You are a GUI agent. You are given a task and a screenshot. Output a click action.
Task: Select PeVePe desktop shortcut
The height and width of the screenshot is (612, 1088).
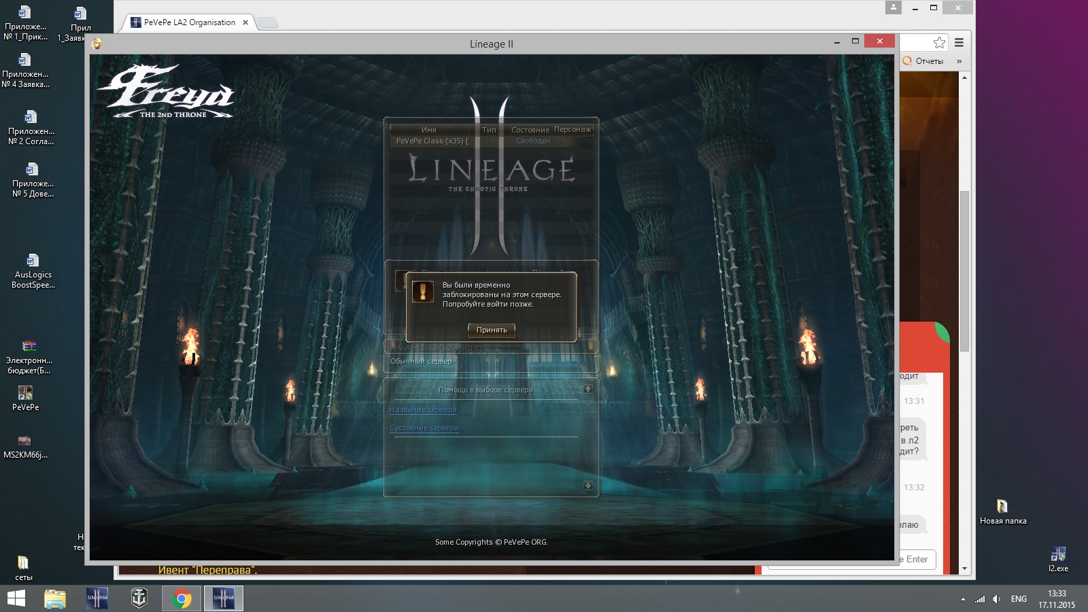click(25, 398)
